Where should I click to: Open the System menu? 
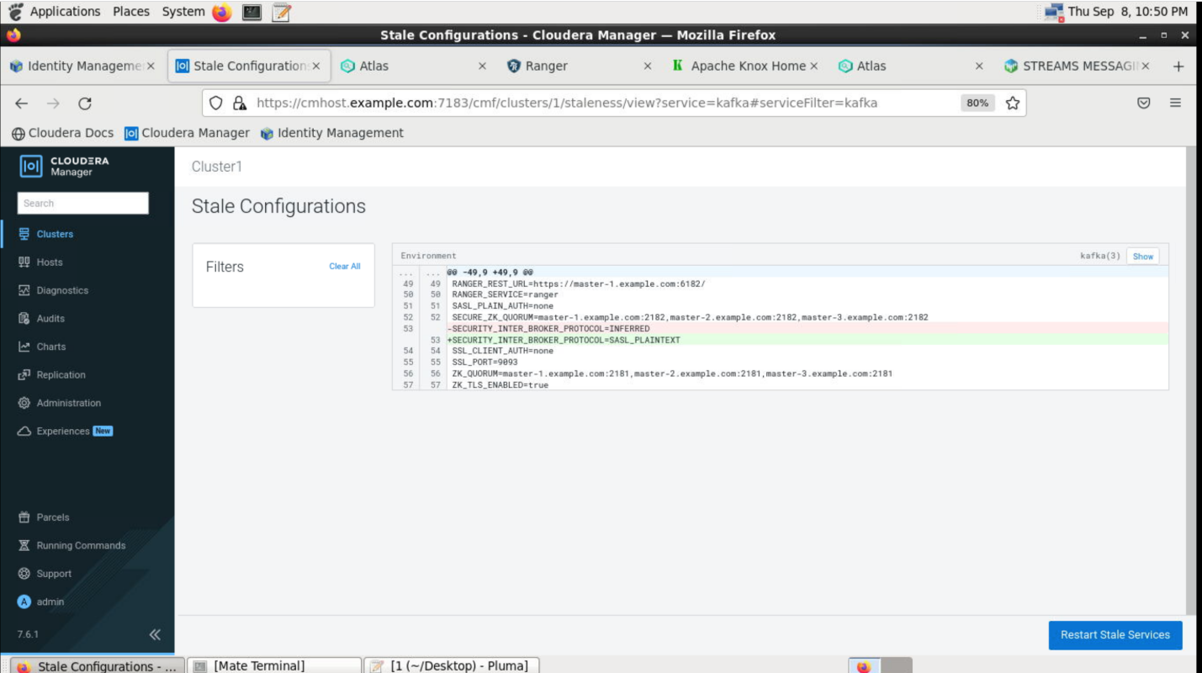183,12
